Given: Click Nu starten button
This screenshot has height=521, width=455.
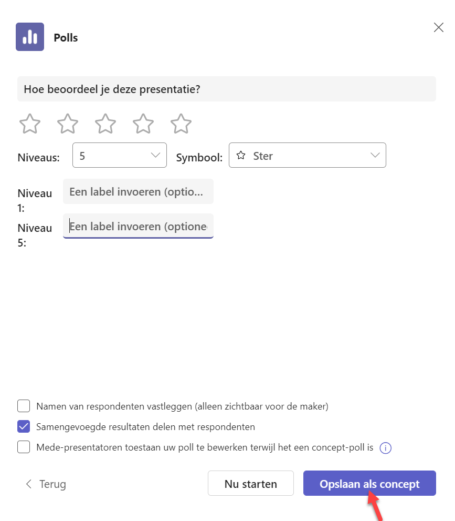Looking at the screenshot, I should coord(251,483).
